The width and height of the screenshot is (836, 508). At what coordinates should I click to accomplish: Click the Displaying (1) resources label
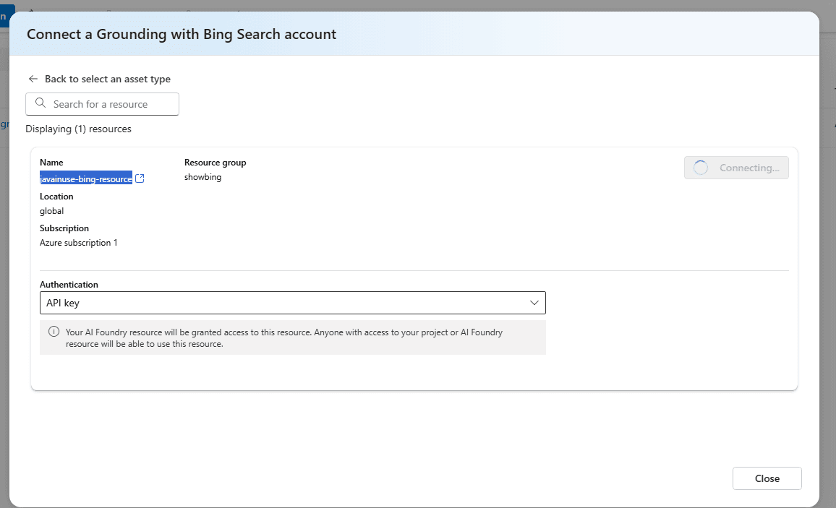click(x=78, y=129)
